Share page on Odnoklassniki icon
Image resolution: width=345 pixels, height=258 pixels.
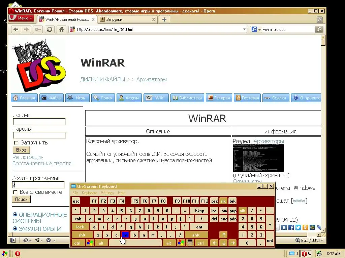point(305,227)
